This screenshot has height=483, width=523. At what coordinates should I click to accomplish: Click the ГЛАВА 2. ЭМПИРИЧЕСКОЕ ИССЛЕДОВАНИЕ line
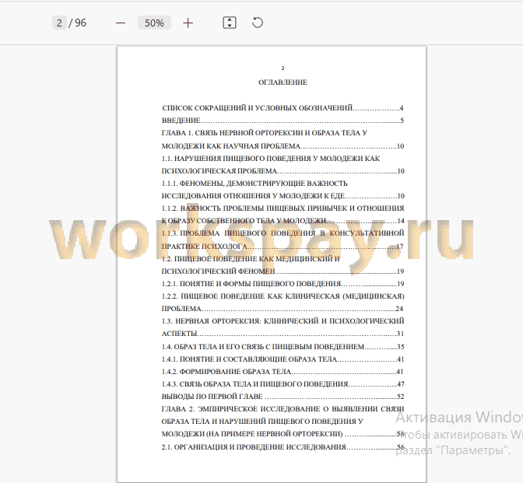(283, 409)
